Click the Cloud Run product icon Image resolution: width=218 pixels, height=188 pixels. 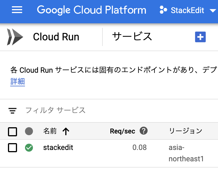tap(15, 37)
